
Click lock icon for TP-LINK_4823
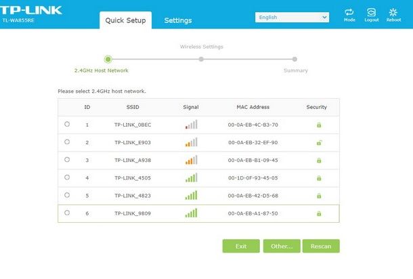(x=319, y=196)
